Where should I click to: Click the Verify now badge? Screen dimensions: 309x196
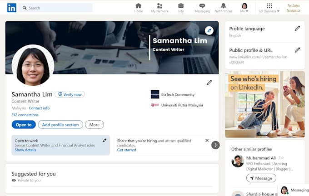coord(70,94)
